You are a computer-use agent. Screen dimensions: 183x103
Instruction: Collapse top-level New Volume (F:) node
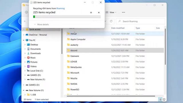23,90
